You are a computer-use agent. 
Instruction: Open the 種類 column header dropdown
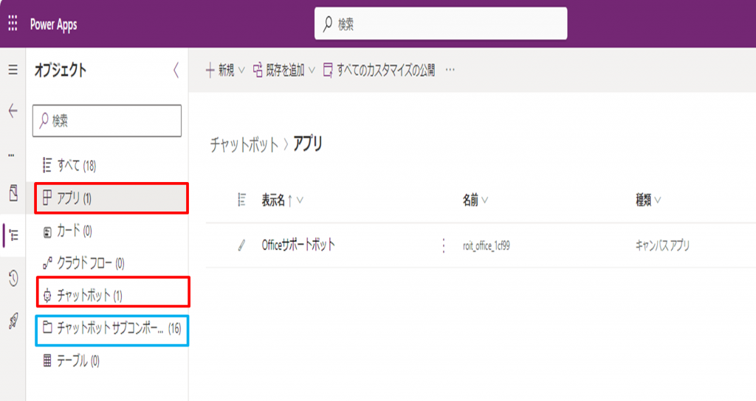(x=658, y=200)
